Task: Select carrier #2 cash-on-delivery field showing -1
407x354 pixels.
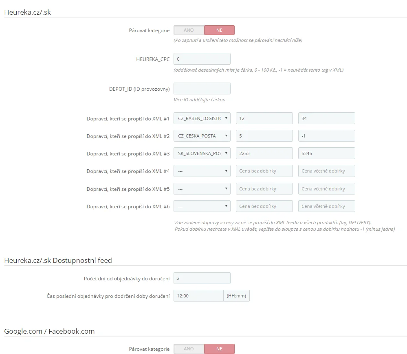Action: coord(326,136)
